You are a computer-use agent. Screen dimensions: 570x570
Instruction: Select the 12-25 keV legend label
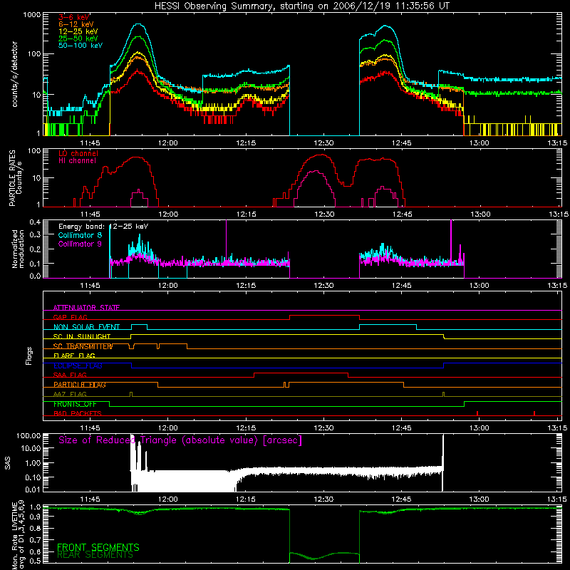(x=78, y=31)
